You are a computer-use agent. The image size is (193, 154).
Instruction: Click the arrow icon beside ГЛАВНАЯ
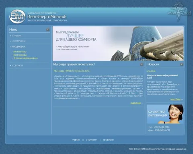[x=10, y=36]
